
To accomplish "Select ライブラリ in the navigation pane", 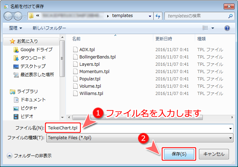I will 27,92.
